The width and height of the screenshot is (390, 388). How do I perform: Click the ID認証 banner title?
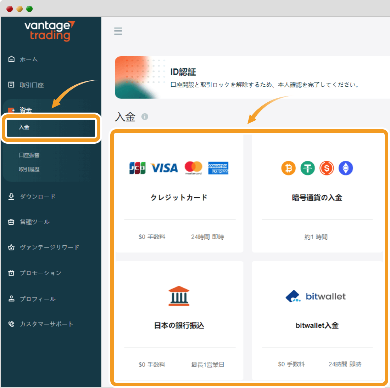(183, 72)
